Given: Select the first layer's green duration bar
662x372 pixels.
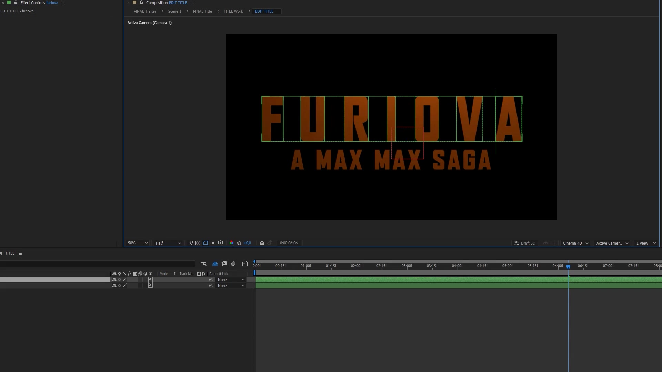Looking at the screenshot, I should (459, 280).
